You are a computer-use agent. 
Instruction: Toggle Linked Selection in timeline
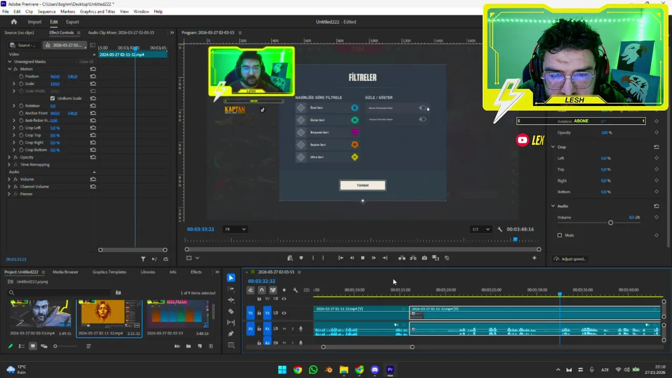pos(272,290)
